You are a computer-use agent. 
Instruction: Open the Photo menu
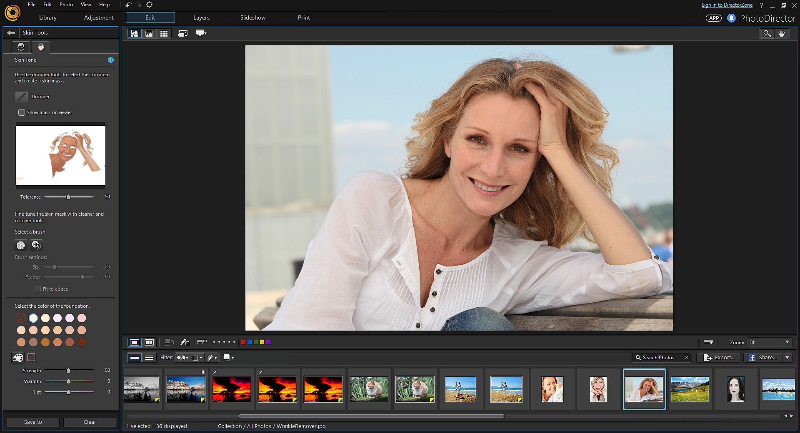click(66, 5)
